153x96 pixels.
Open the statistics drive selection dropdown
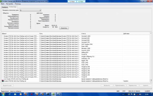pos(30,10)
